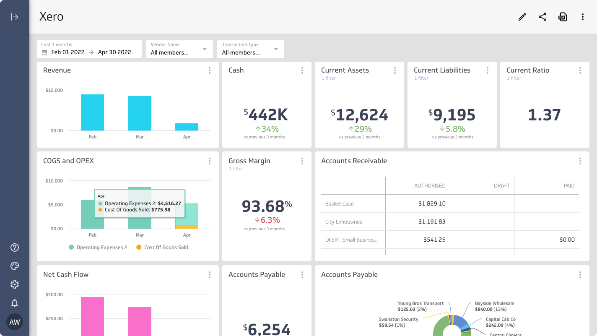Click the Share dashboard icon
Viewport: 597px width, 336px height.
coord(542,17)
